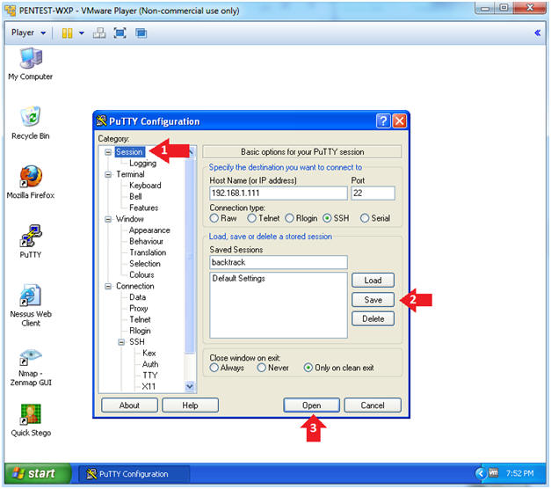
Task: Click PuTTY title bar icon
Action: [101, 121]
